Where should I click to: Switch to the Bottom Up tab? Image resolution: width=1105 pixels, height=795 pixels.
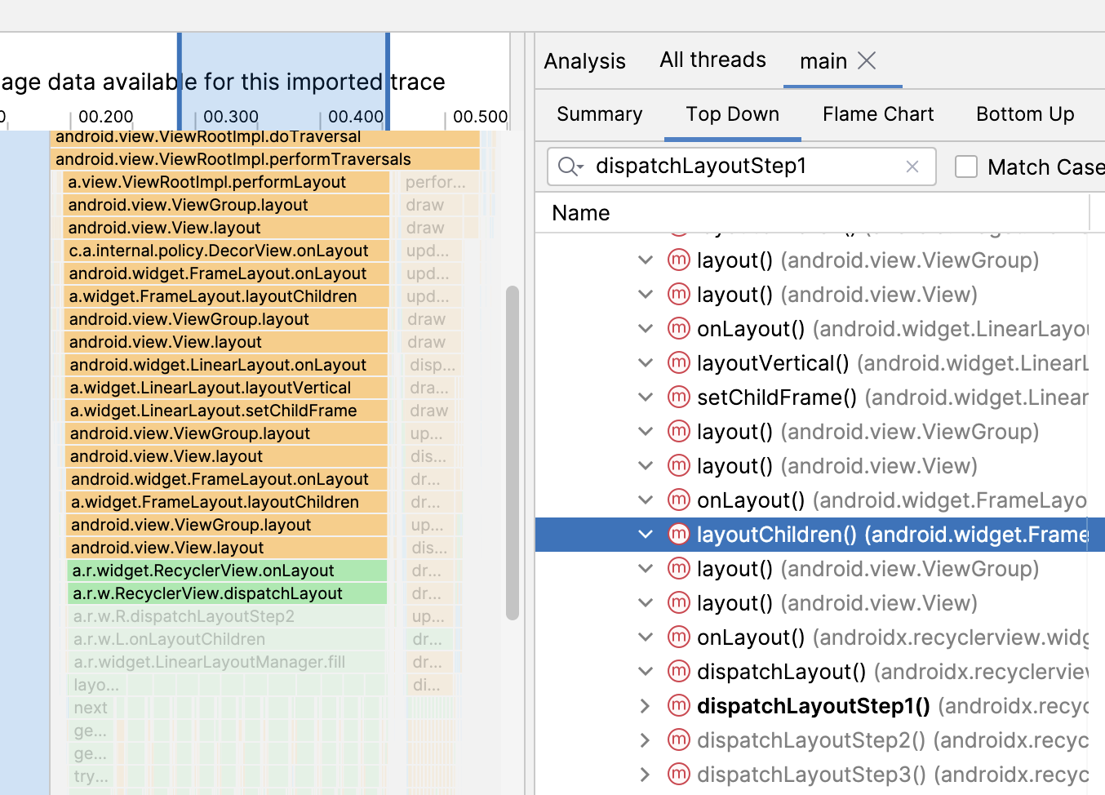[x=1025, y=114]
